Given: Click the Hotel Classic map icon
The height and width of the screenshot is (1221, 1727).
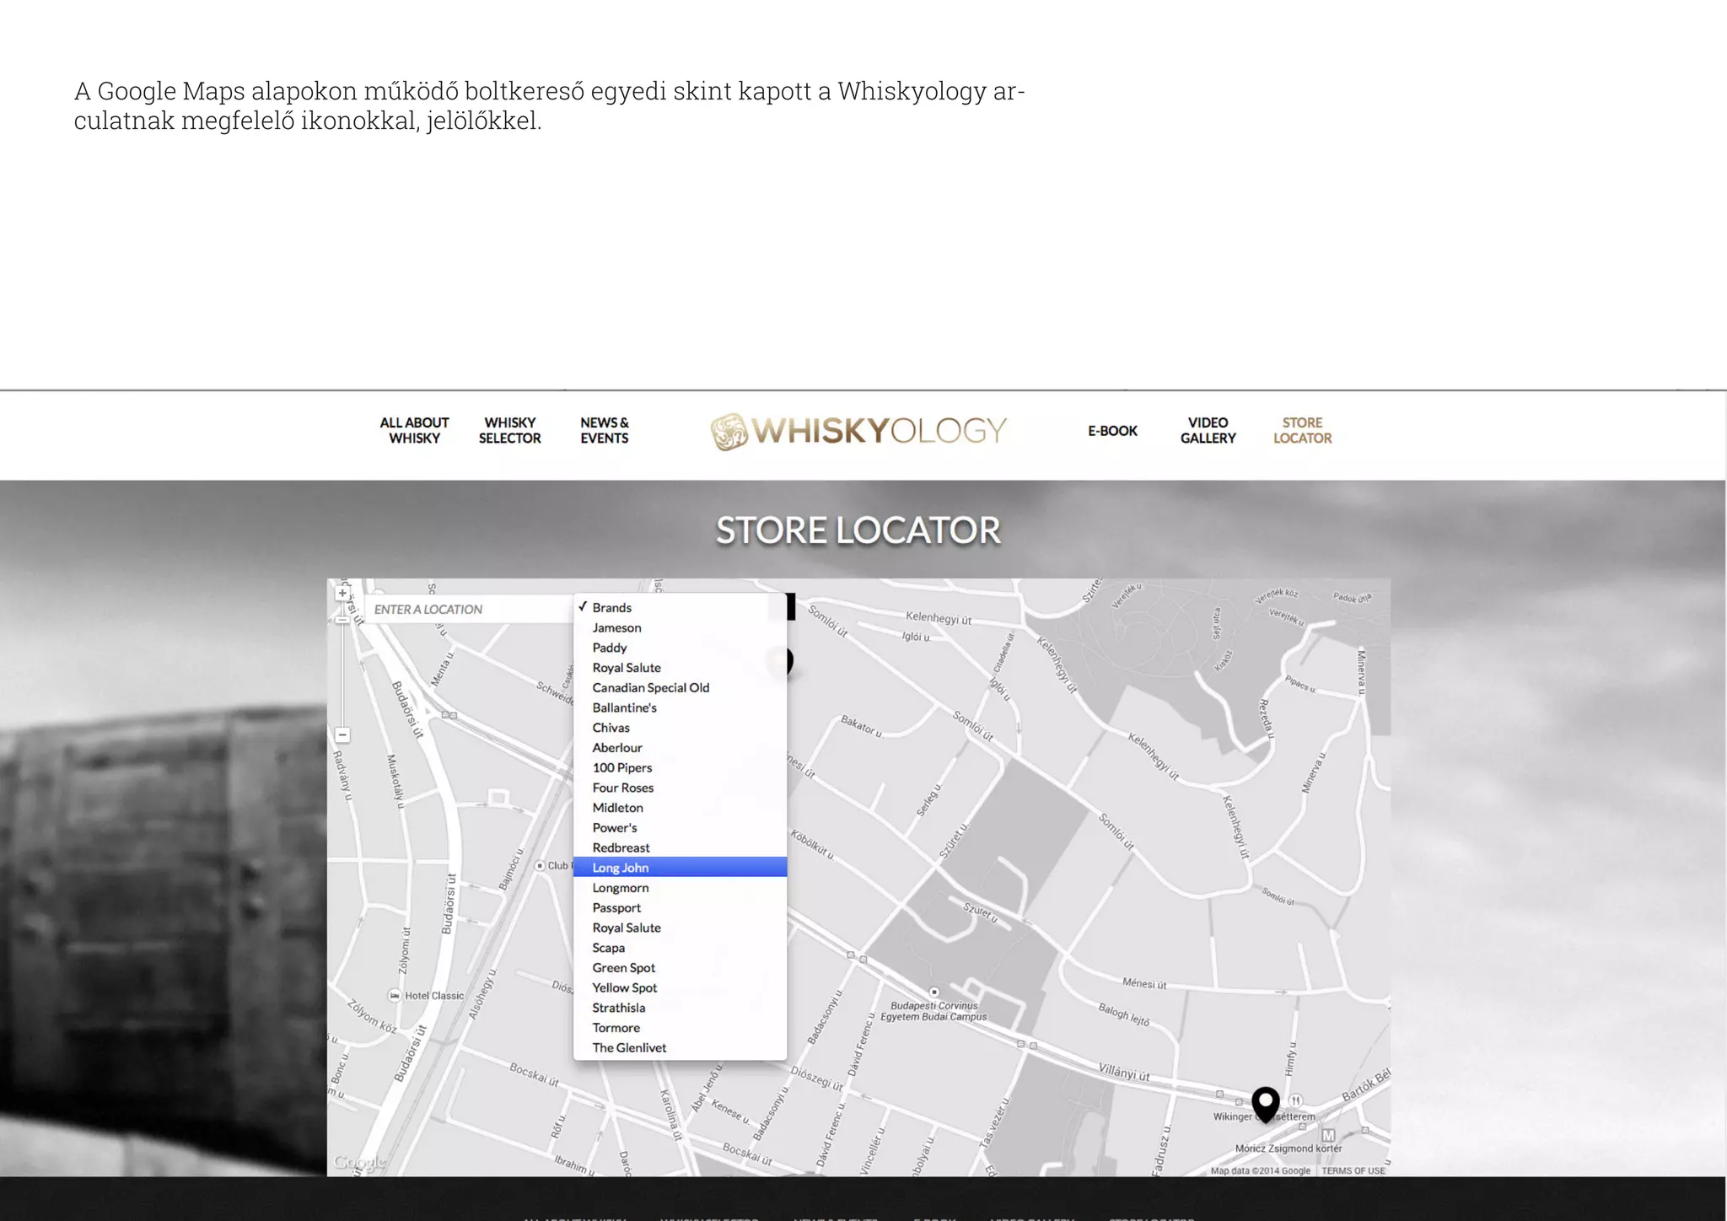Looking at the screenshot, I should tap(394, 996).
